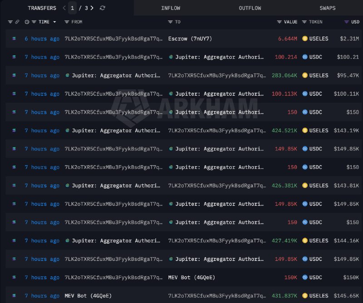Screen dimensions: 363x303
Task: Open the leftmost header filter icon
Action: coord(10,22)
